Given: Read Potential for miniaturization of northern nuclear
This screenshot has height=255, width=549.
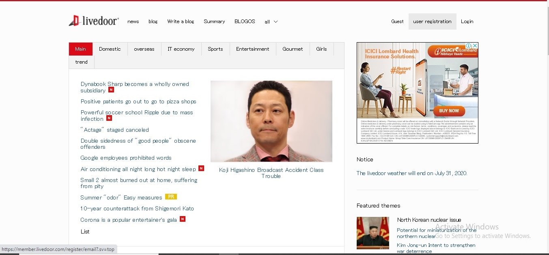Looking at the screenshot, I should click(x=437, y=233).
